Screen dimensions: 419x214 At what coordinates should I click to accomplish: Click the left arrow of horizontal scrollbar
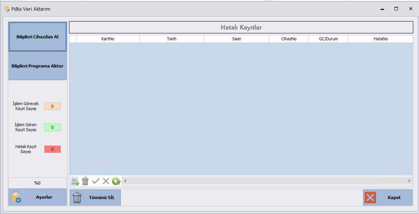click(125, 181)
